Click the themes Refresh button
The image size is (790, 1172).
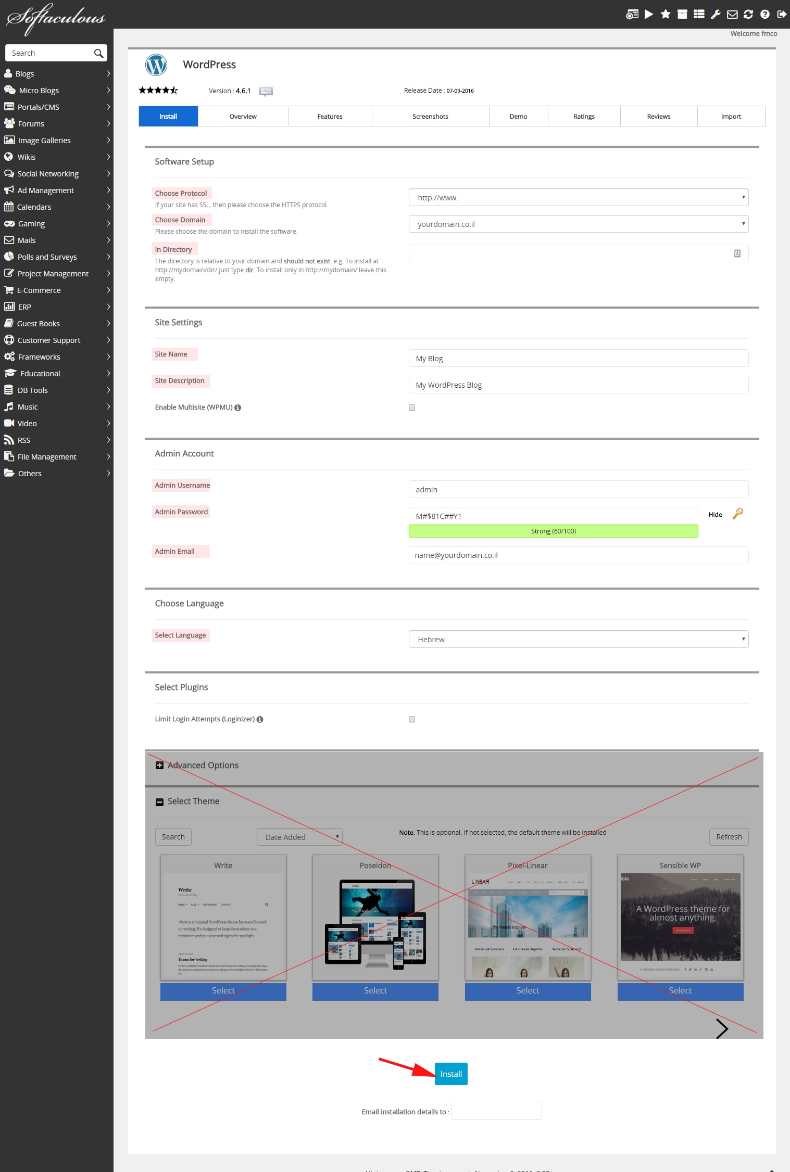tap(729, 837)
